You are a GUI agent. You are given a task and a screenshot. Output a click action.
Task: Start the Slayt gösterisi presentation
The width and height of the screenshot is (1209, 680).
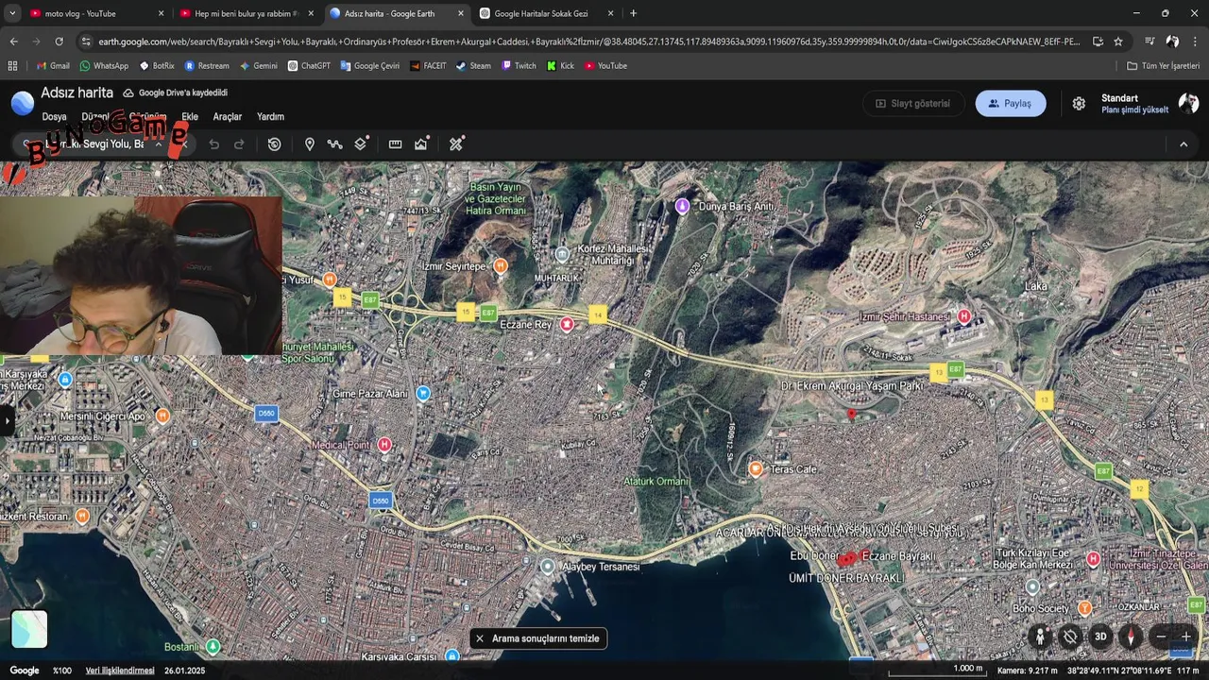tap(912, 104)
